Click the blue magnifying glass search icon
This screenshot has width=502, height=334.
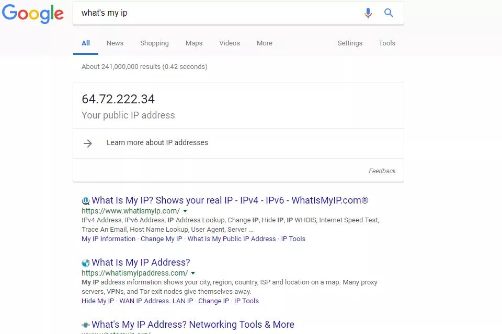click(x=389, y=13)
